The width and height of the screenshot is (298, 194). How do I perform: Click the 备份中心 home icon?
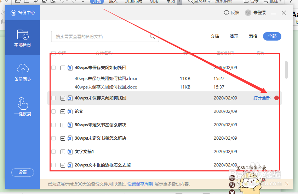click(x=13, y=13)
